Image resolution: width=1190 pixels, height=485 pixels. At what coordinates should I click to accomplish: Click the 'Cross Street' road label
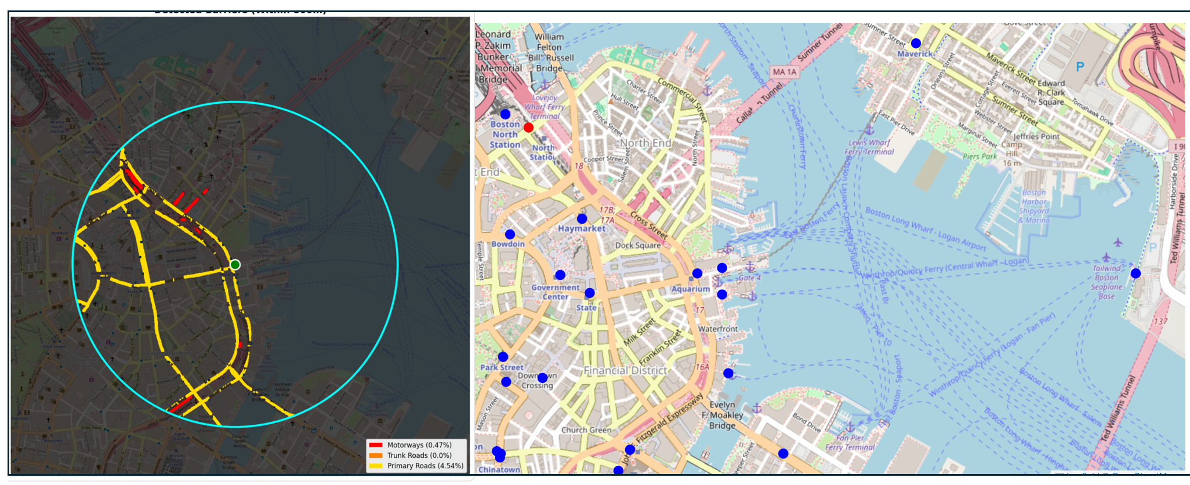[x=649, y=225]
